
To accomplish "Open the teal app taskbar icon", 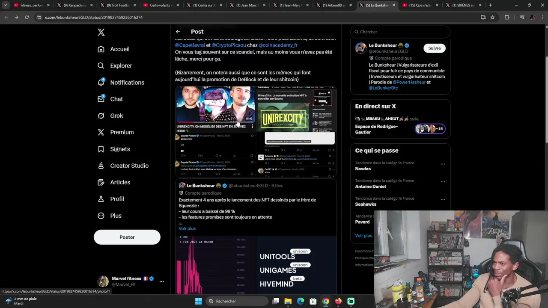I will tap(351, 301).
